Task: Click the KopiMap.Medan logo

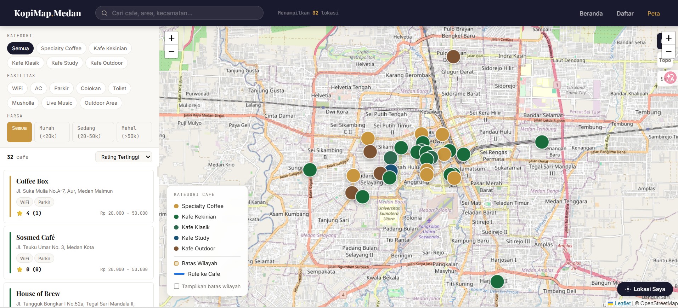Action: [47, 13]
